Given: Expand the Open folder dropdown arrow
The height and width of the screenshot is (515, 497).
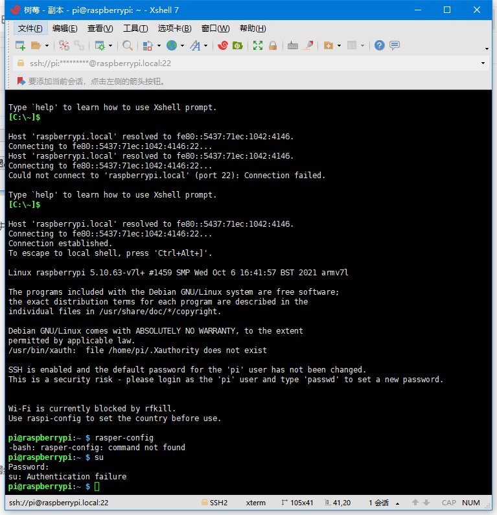Looking at the screenshot, I should tap(47, 45).
